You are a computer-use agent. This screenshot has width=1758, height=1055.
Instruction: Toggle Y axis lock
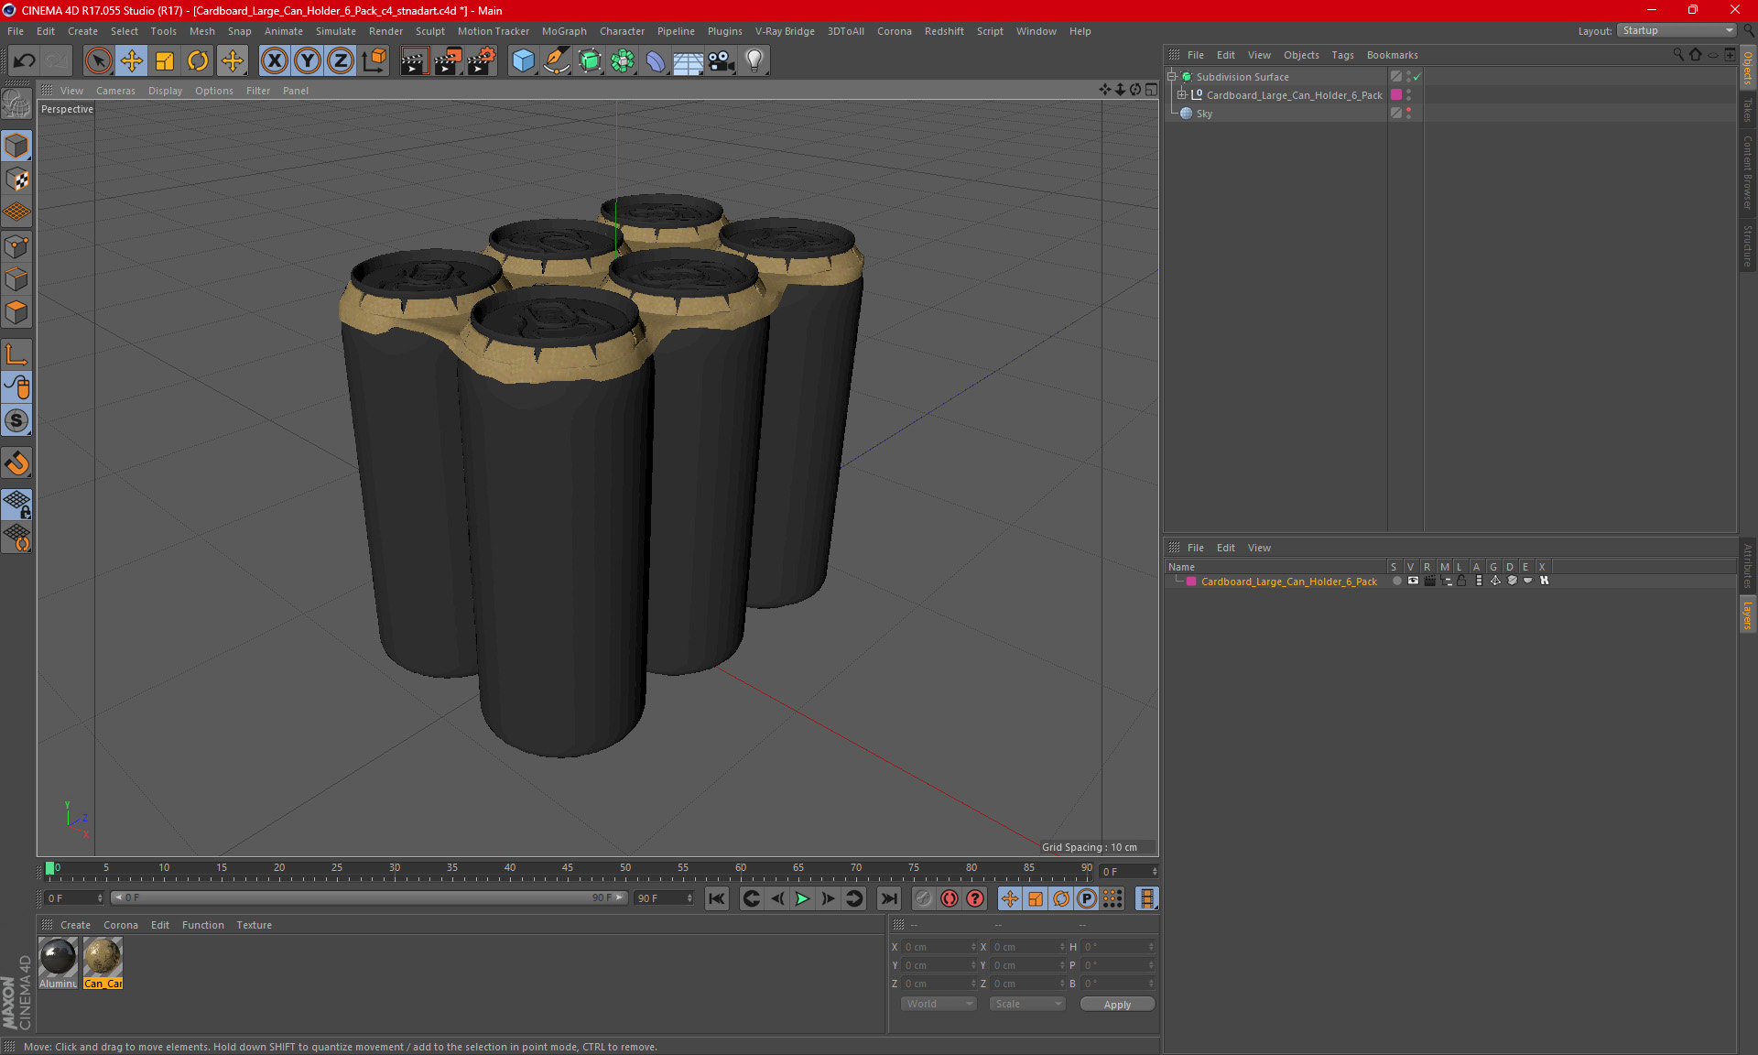click(307, 61)
